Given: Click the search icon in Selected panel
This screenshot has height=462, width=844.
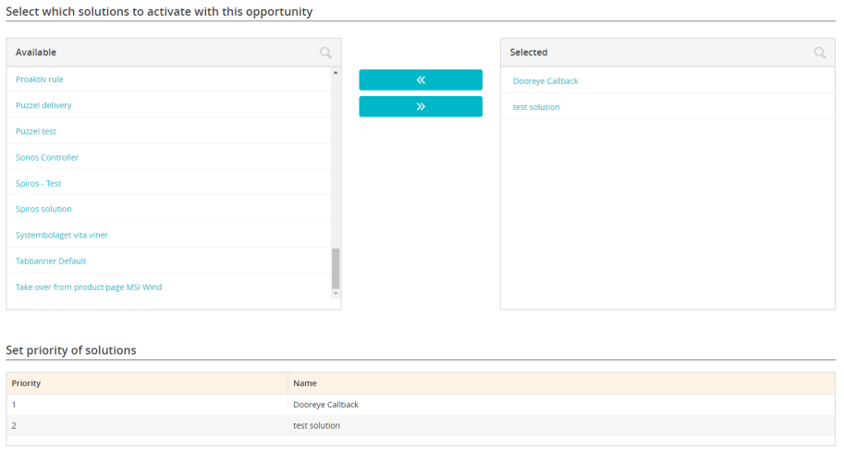Looking at the screenshot, I should [x=819, y=53].
